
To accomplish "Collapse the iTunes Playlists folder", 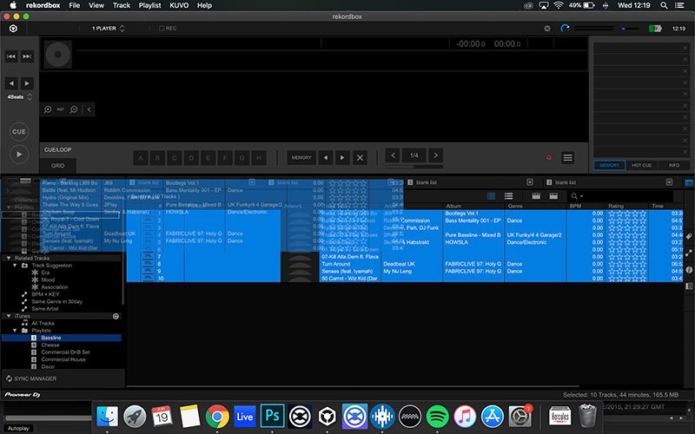I will click(15, 331).
